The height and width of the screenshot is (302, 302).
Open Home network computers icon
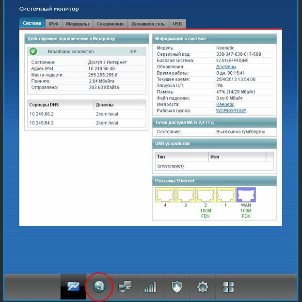coord(125,287)
